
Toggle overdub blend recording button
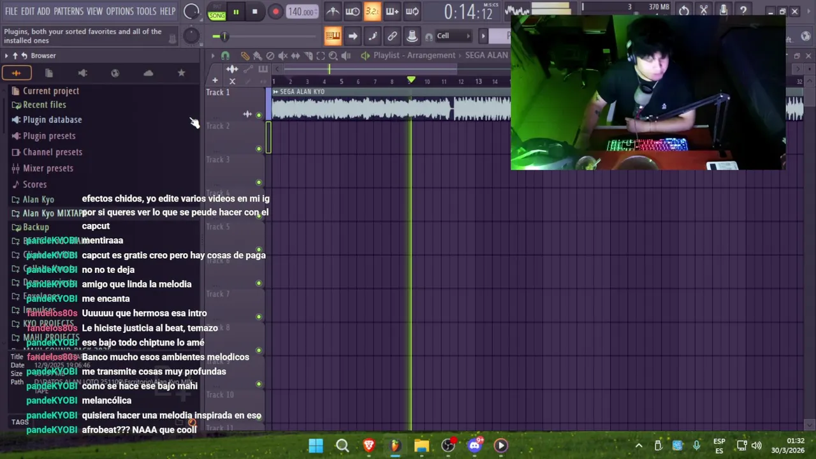click(x=392, y=11)
